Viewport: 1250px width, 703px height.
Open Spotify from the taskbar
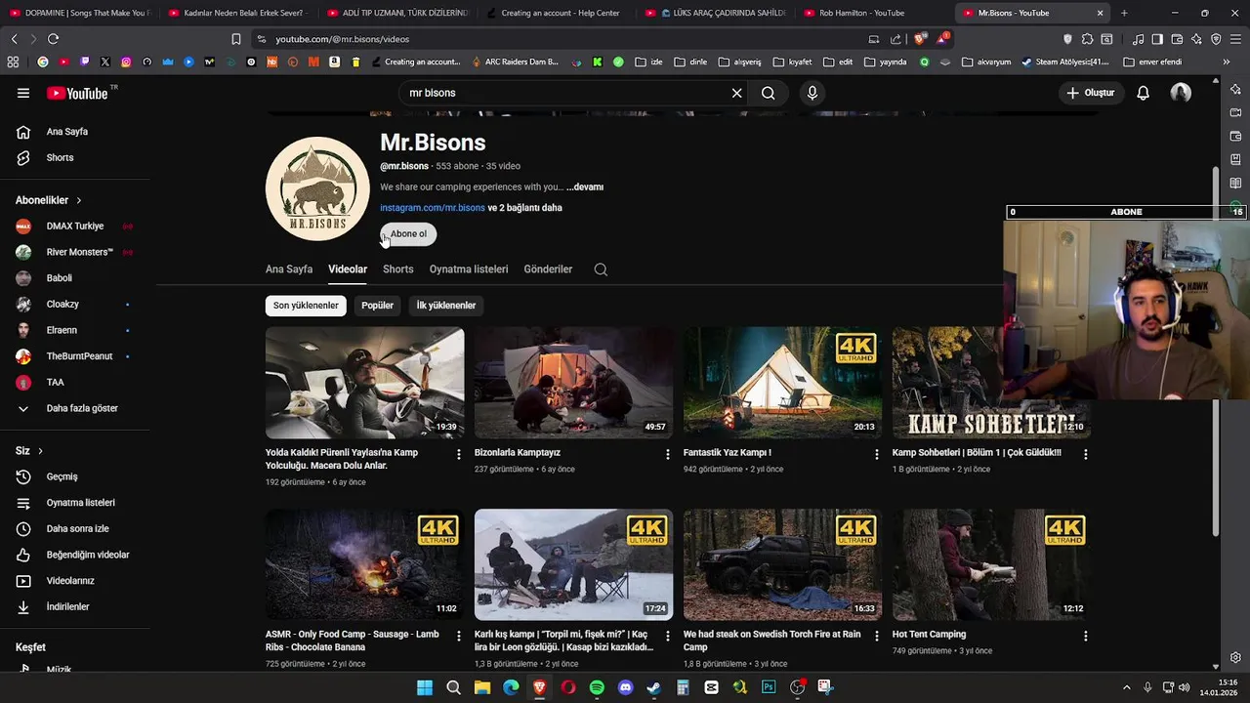(x=597, y=687)
